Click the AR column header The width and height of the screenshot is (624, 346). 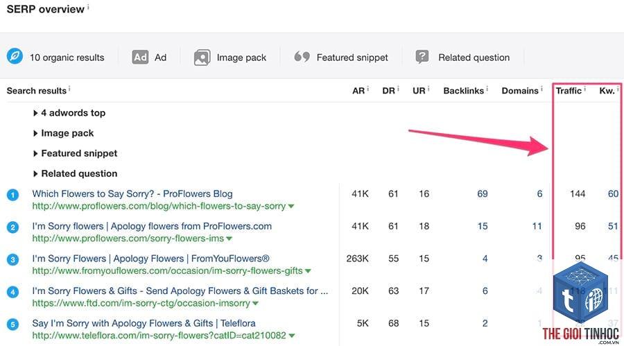coord(358,91)
